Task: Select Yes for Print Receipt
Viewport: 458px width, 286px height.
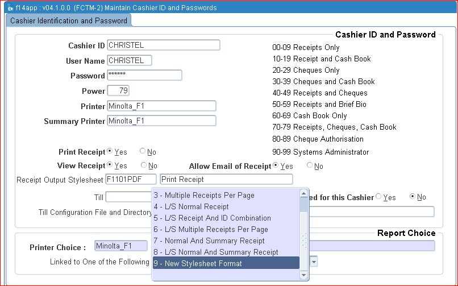Action: click(110, 152)
